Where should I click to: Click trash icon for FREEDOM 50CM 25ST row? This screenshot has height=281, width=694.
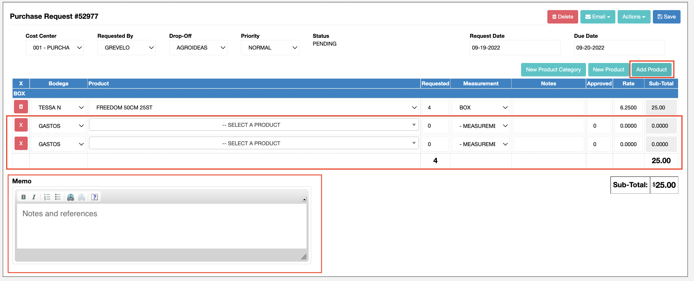(21, 107)
